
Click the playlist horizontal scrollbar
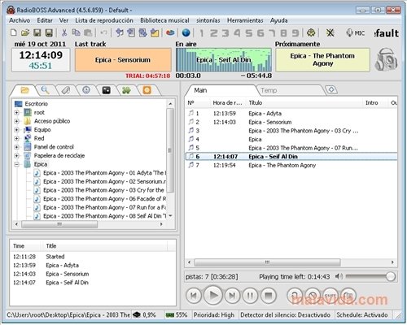(x=267, y=262)
